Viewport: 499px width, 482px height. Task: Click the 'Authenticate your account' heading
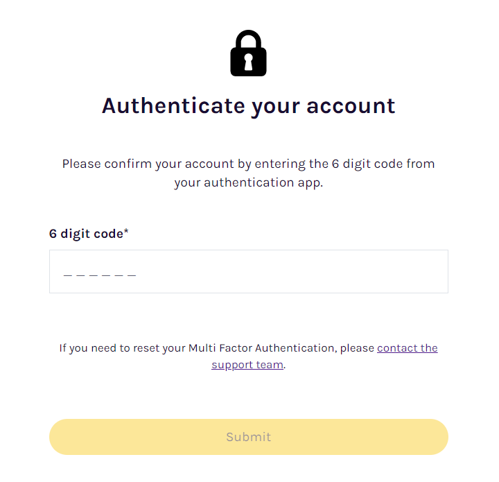(x=249, y=106)
